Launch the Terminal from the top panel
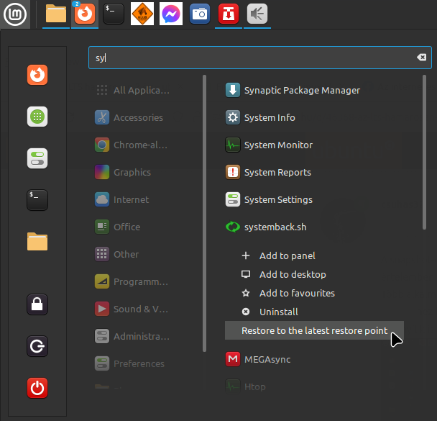Image resolution: width=437 pixels, height=421 pixels. click(114, 14)
